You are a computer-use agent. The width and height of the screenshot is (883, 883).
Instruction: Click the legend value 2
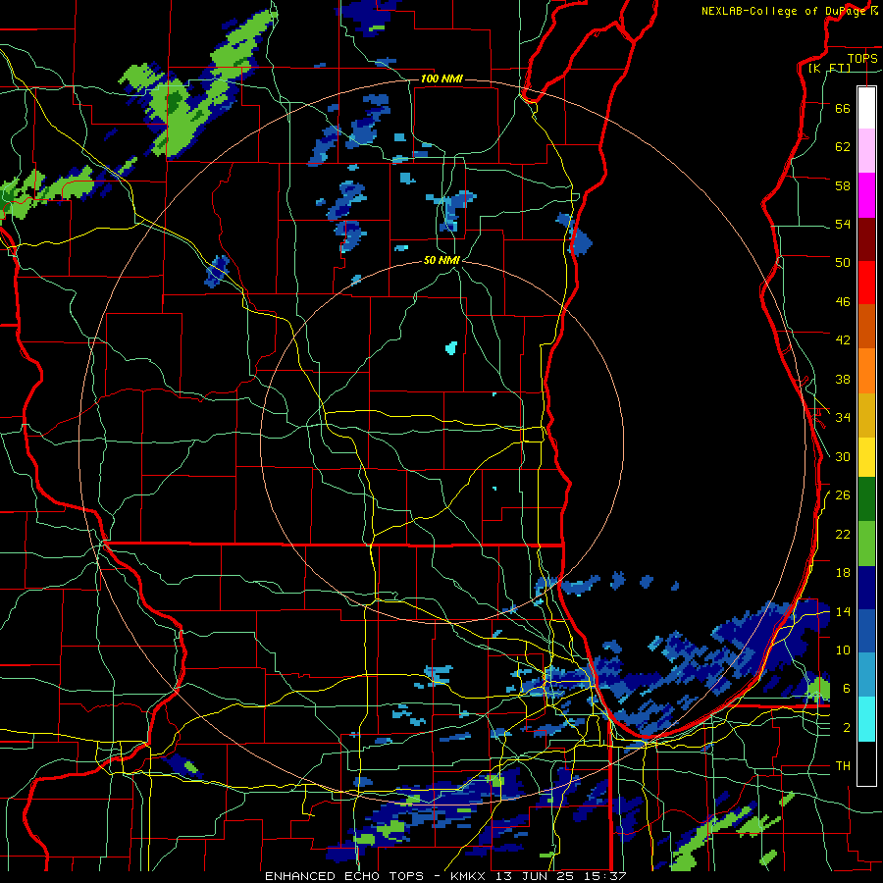tap(847, 728)
